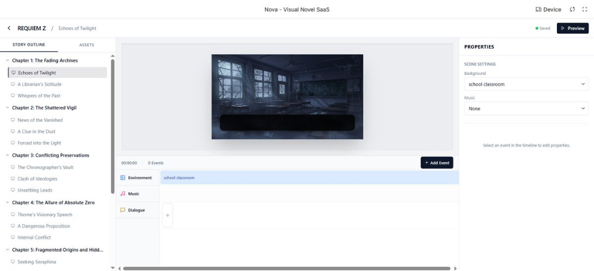Collapse Chapter 3: Conflicting Preservations
Image resolution: width=594 pixels, height=271 pixels.
(x=8, y=155)
